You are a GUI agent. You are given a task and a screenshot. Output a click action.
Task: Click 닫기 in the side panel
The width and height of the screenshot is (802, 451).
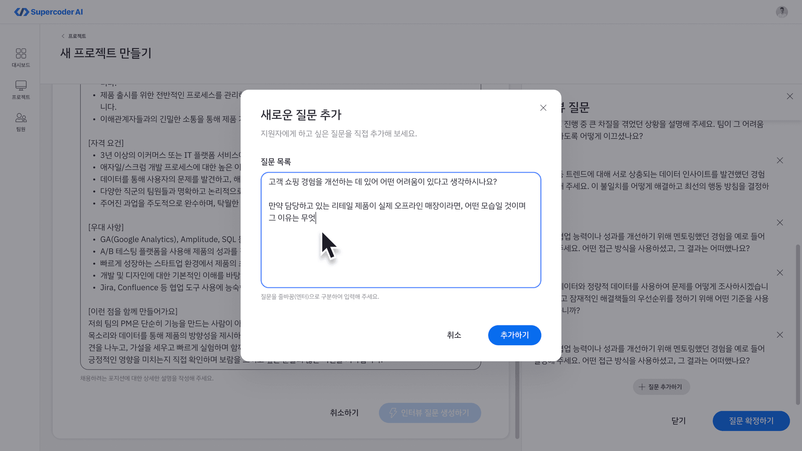(x=678, y=421)
